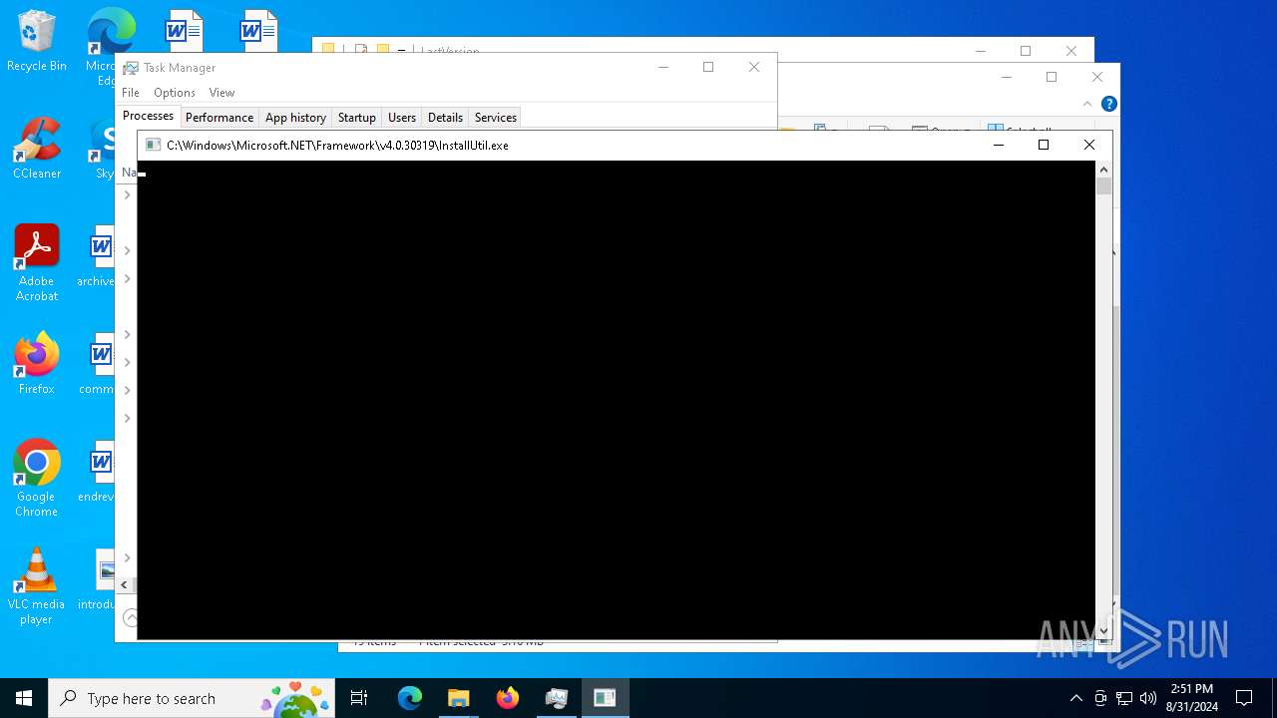
Task: Click Task Manager fewer details arrow
Action: 131,617
